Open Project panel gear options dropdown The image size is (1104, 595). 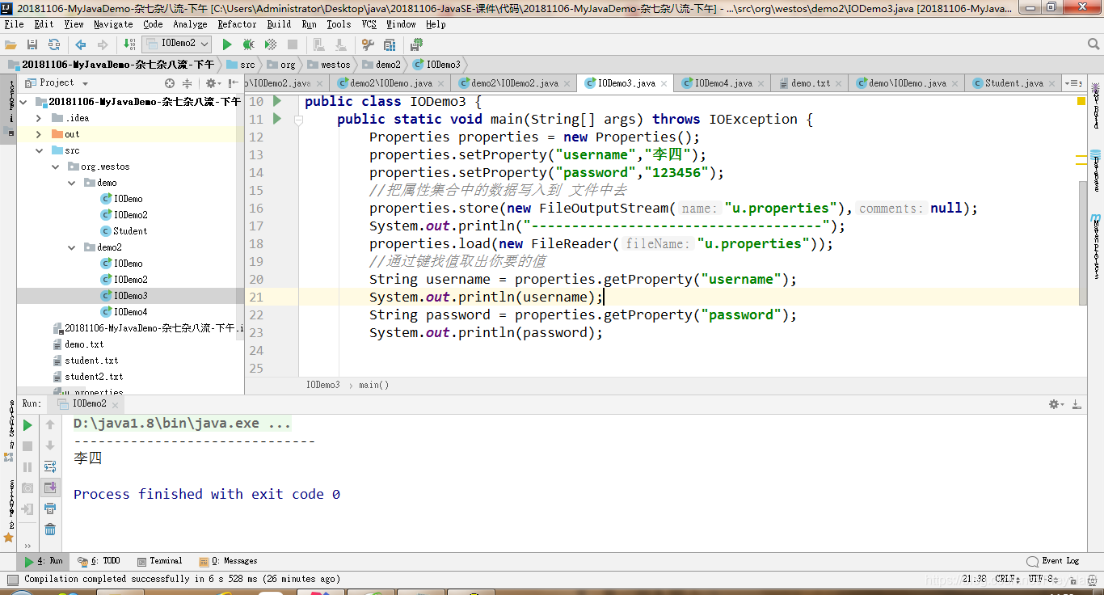point(213,83)
